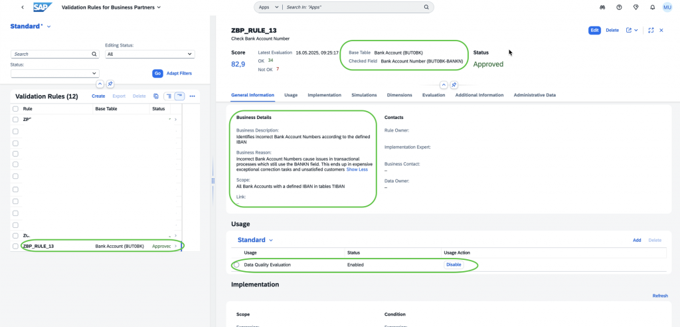Click Refresh in Implementation section
680x327 pixels.
point(660,296)
